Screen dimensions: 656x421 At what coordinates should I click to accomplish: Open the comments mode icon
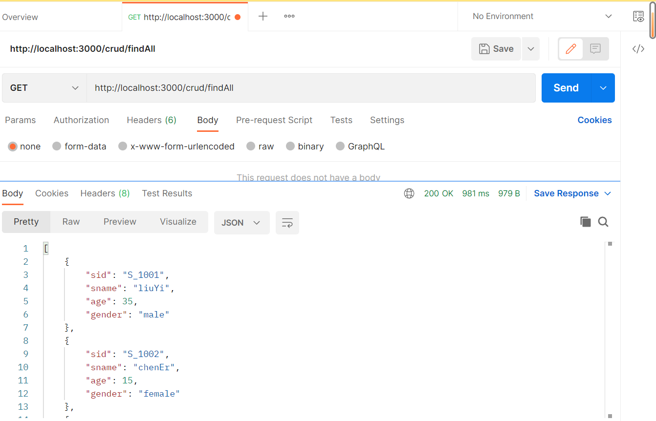595,49
